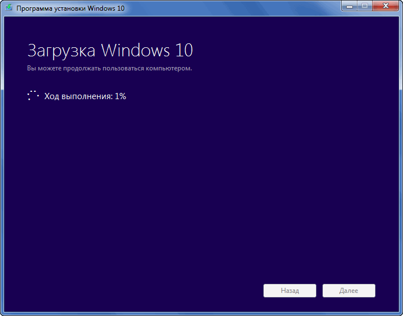Click the text Ход выполнения: 1%
The height and width of the screenshot is (316, 403).
point(85,96)
